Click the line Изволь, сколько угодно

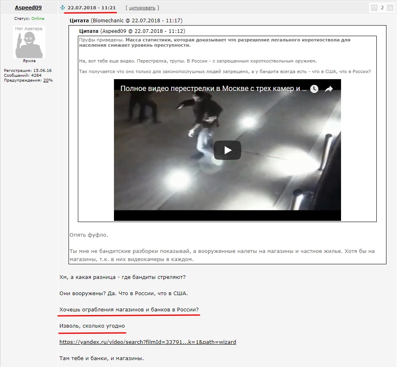pos(92,326)
